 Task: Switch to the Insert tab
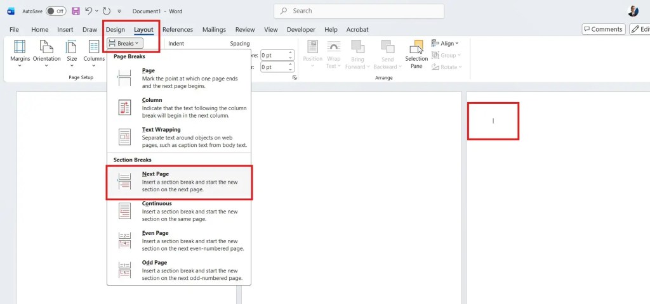pyautogui.click(x=65, y=29)
